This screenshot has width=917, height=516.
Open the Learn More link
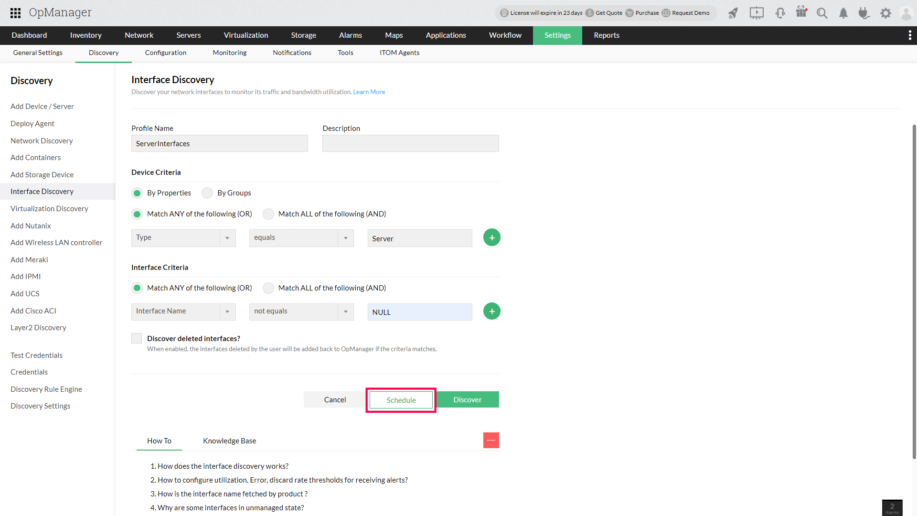pyautogui.click(x=369, y=92)
